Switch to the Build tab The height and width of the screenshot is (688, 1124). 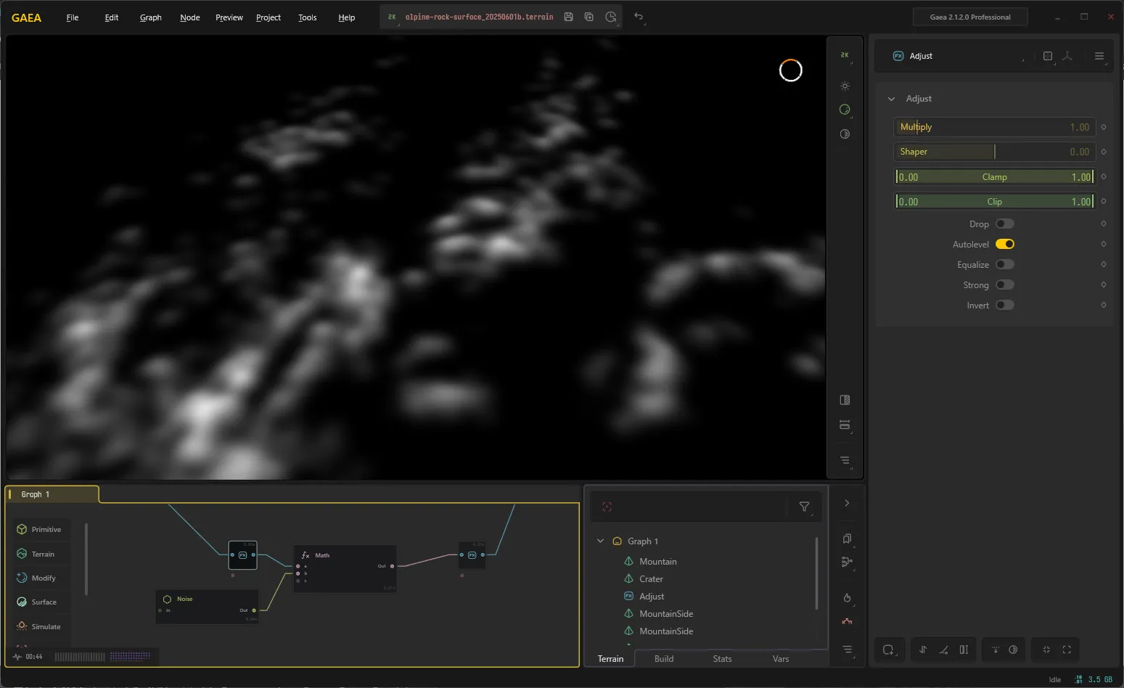click(x=664, y=659)
